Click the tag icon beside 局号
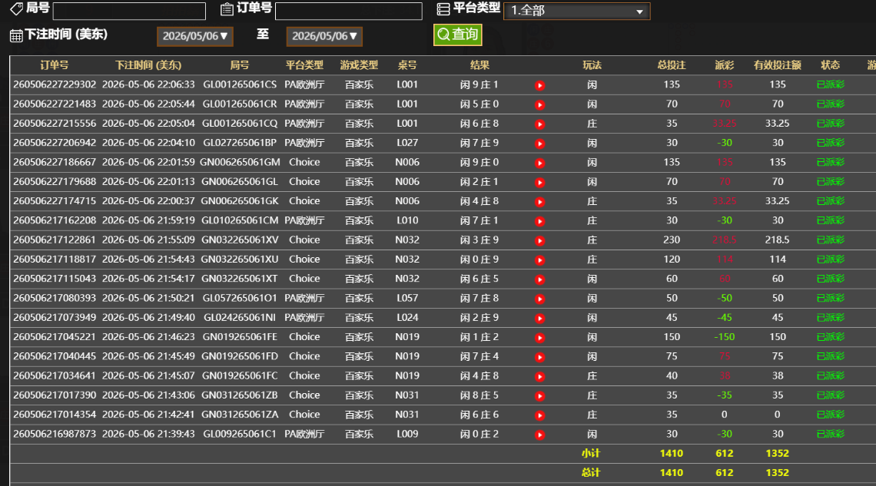 coord(17,8)
